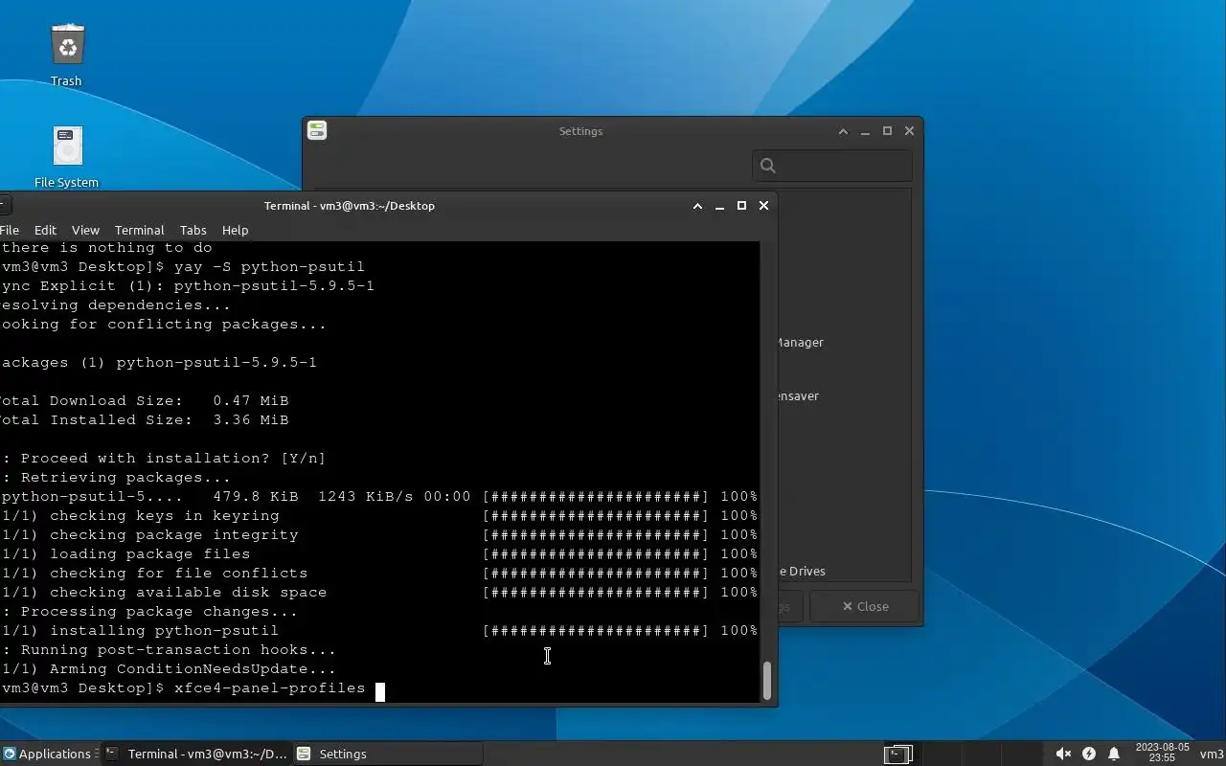Image resolution: width=1226 pixels, height=766 pixels.
Task: Unmute via the volume icon in panel
Action: click(1063, 754)
